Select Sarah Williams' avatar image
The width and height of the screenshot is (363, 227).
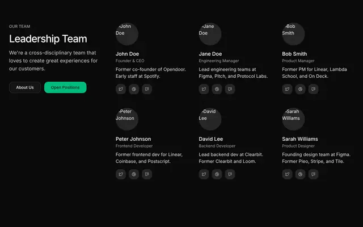(x=293, y=119)
